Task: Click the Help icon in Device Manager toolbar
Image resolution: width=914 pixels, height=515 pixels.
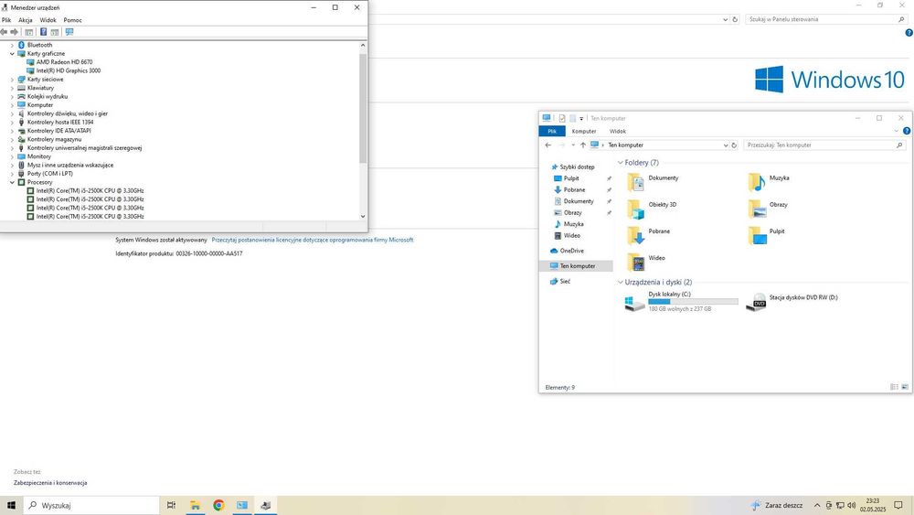Action: pyautogui.click(x=43, y=32)
